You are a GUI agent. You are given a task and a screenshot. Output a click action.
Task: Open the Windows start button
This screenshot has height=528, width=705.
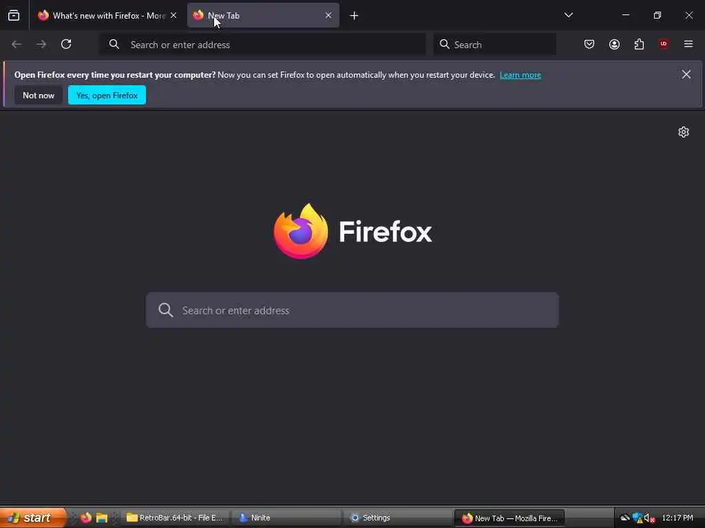(x=33, y=518)
